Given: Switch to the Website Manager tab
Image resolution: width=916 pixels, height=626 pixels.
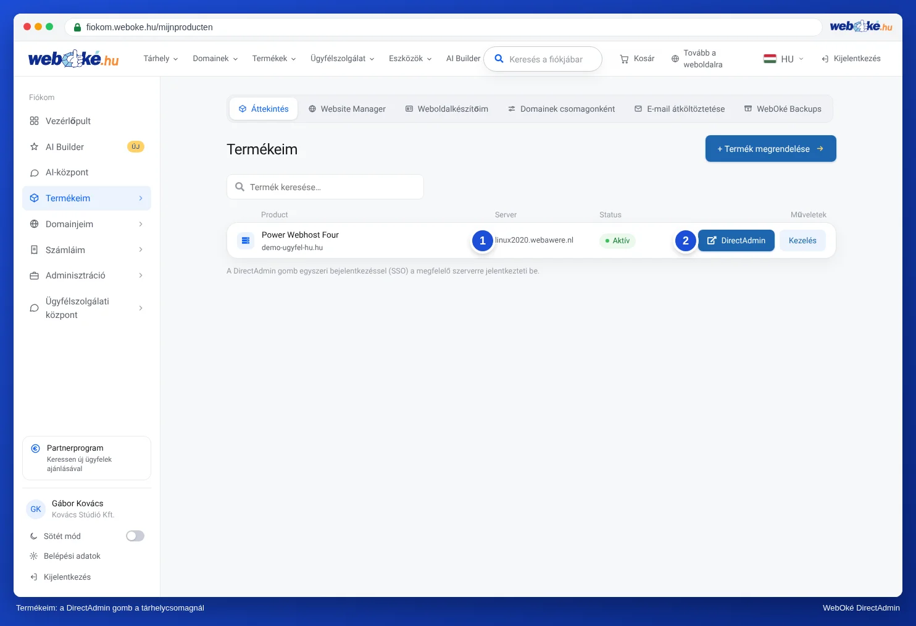Looking at the screenshot, I should coord(347,109).
